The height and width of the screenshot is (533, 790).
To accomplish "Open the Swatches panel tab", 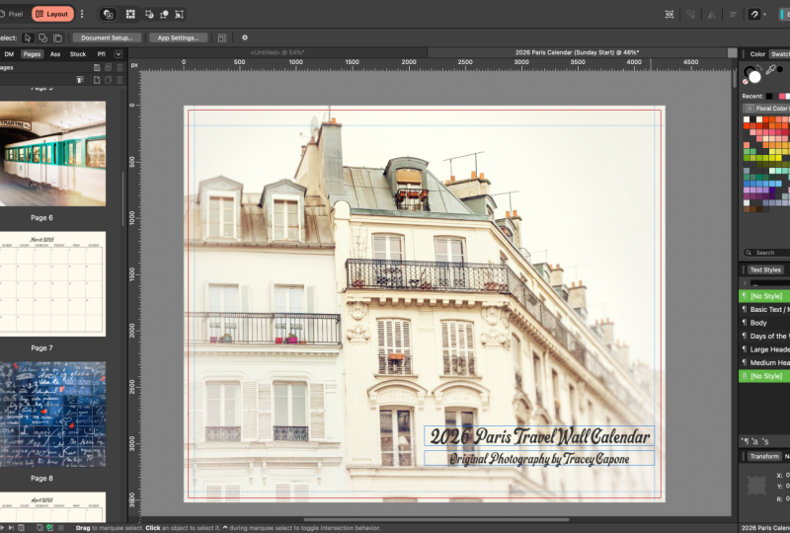I will coord(780,54).
